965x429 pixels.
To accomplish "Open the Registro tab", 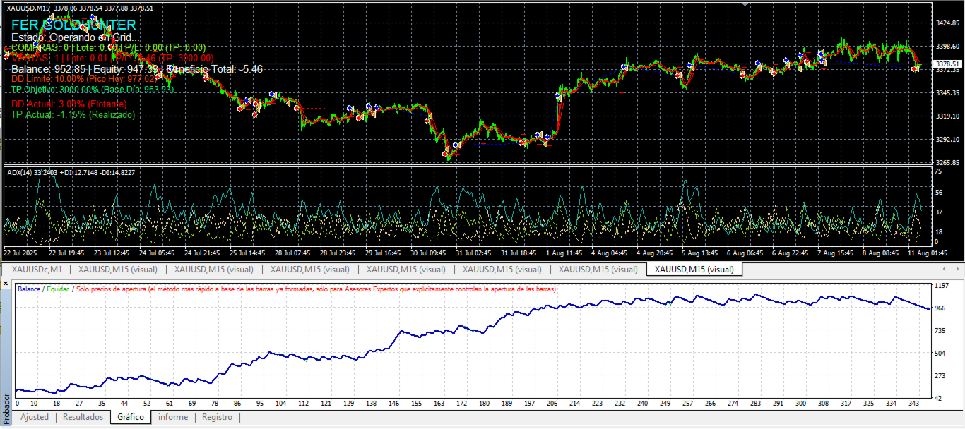I will 217,417.
